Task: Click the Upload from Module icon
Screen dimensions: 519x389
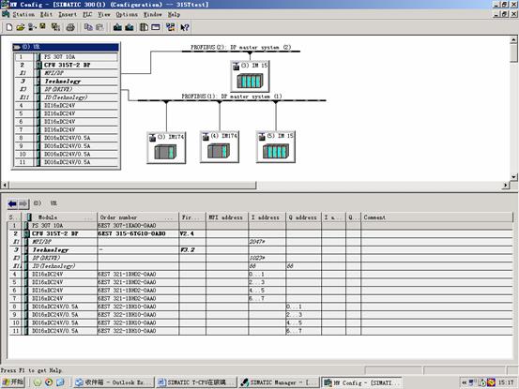Action: (130, 27)
